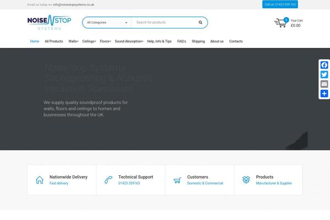330x220 pixels.
Task: Click the Technical Support heading
Action: tap(136, 177)
